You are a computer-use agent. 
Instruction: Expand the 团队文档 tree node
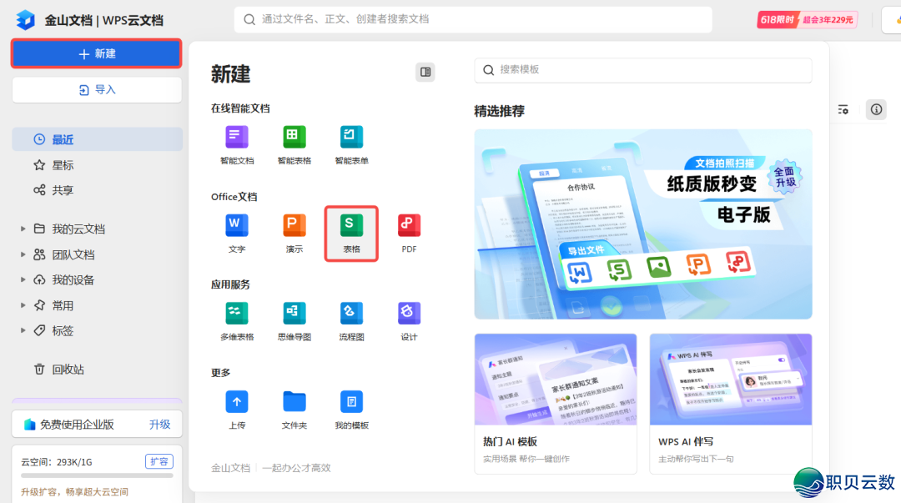point(23,254)
